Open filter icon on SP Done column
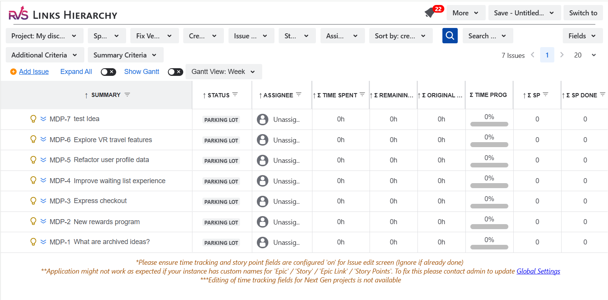Viewport: 608px width, 300px height. 603,94
